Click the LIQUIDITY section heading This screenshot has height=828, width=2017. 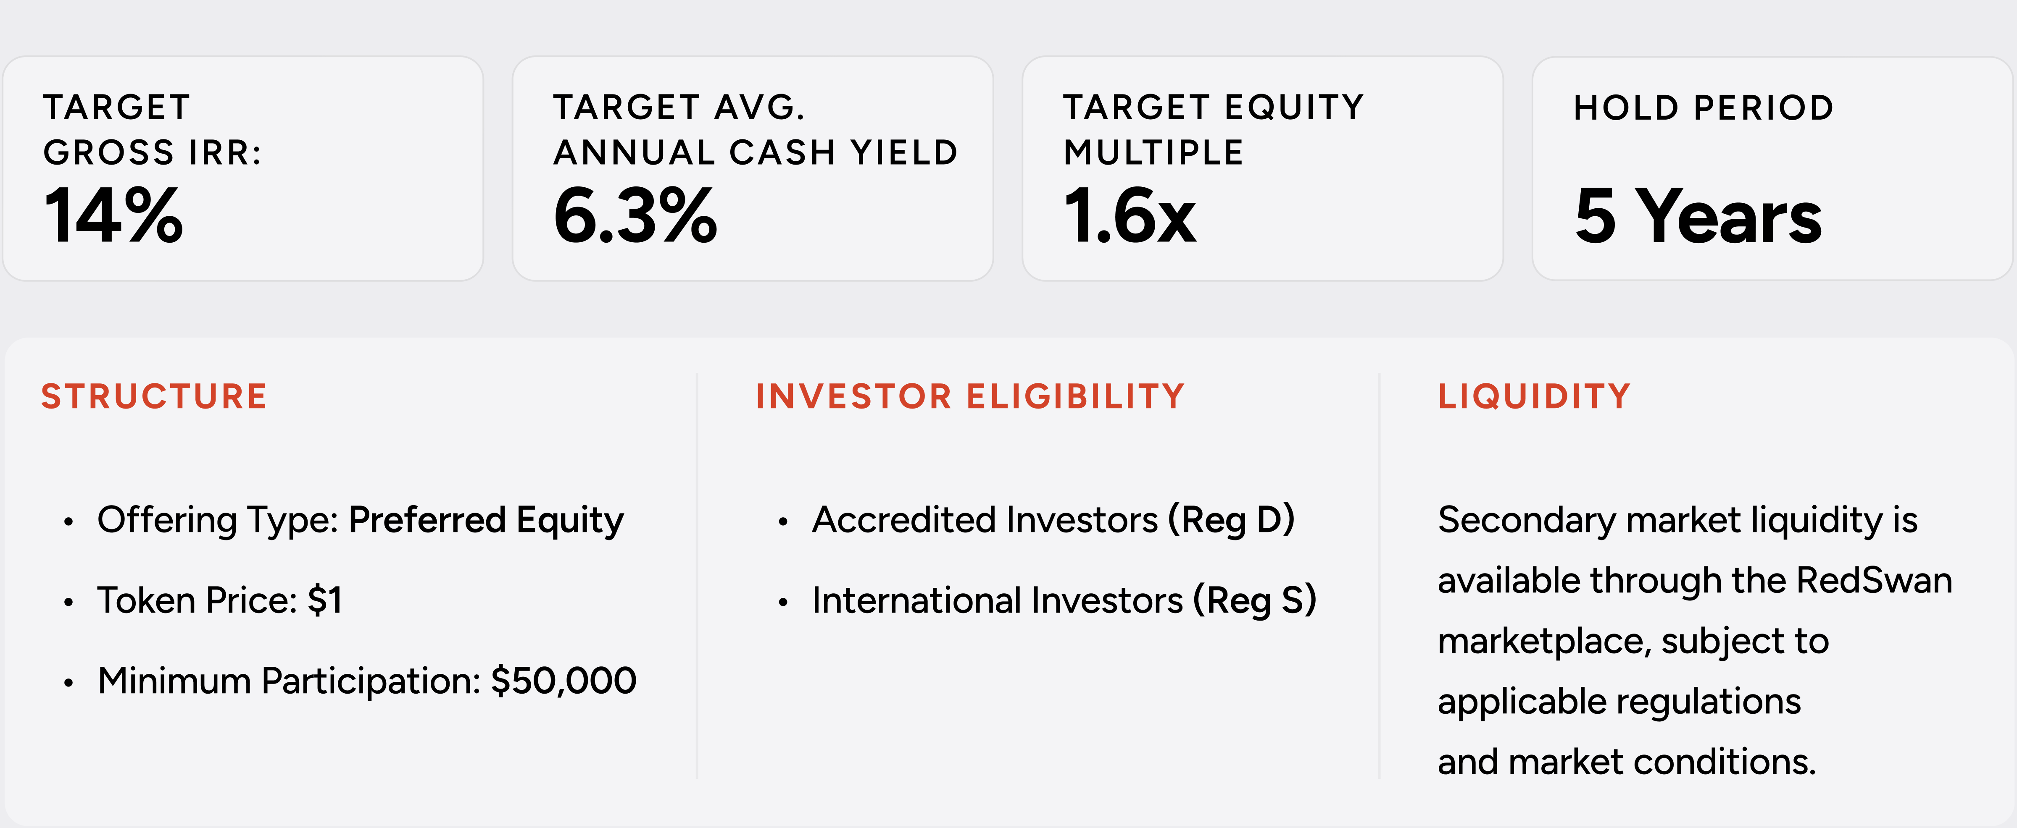[x=1535, y=396]
